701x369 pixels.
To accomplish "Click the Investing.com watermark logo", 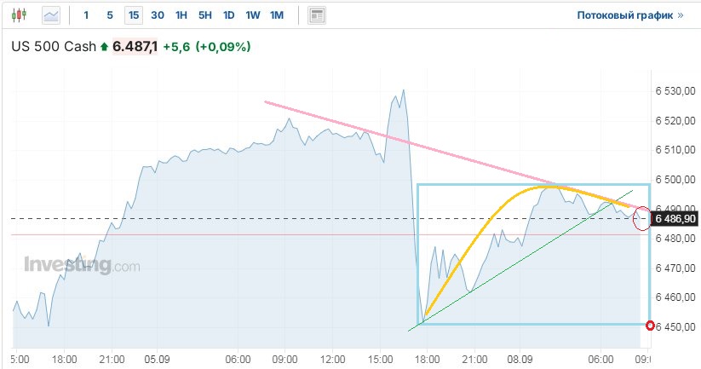I will [81, 265].
